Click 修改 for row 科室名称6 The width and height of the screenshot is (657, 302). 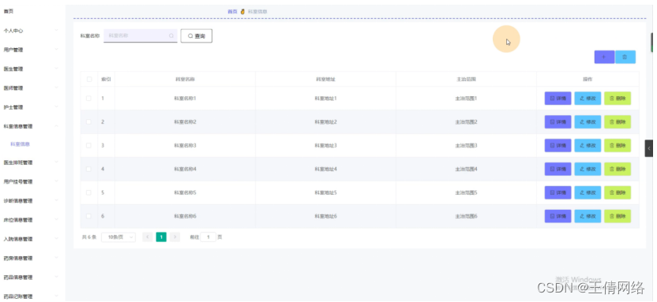coord(588,216)
